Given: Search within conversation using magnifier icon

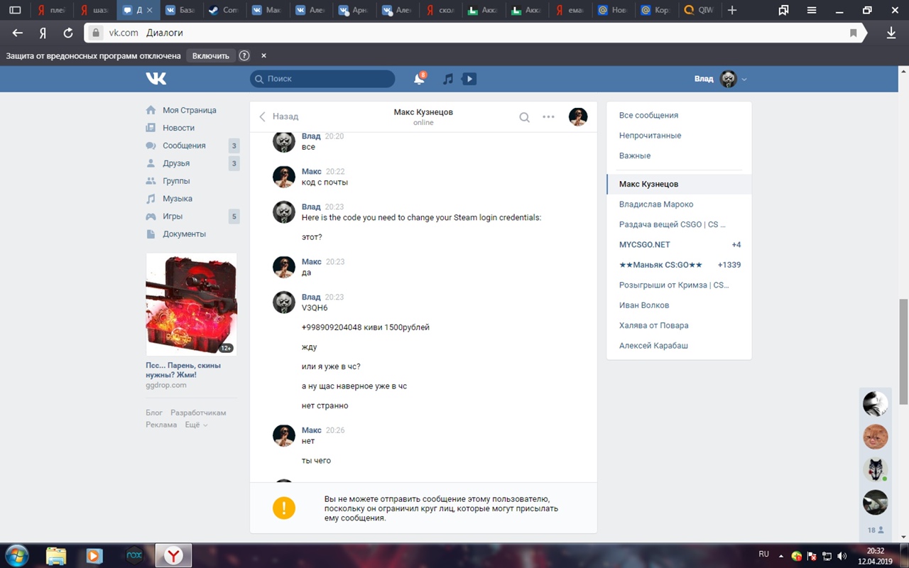Looking at the screenshot, I should pos(524,117).
